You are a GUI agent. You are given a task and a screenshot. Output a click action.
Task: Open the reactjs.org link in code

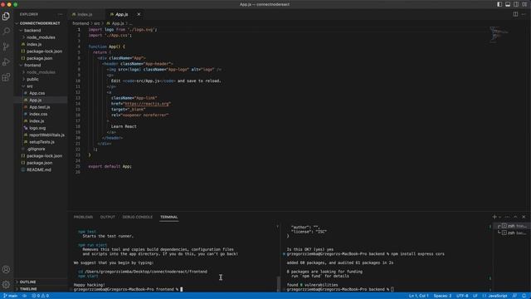click(147, 104)
